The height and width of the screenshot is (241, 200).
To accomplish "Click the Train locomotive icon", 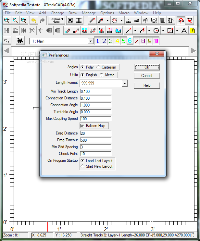I will (x=20, y=41).
